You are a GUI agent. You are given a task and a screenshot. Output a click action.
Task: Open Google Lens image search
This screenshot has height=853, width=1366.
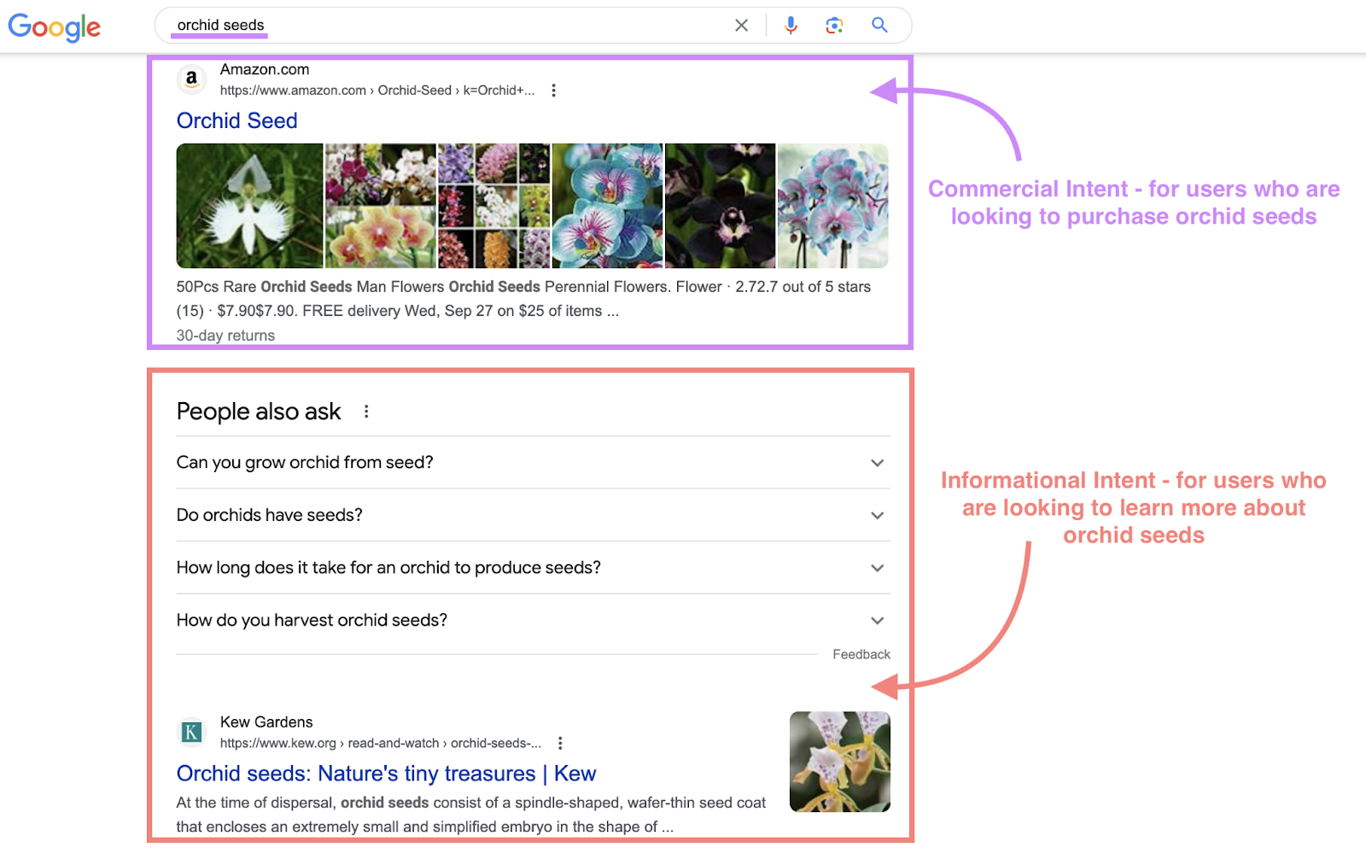point(834,26)
